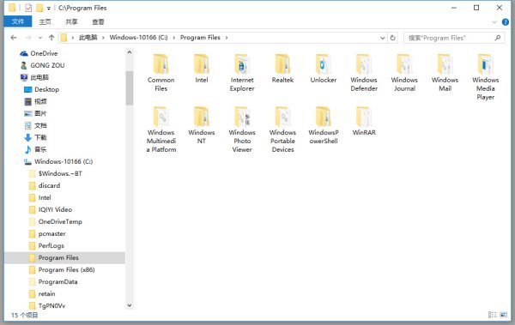Select IQIYI Video folder in navigation pane
The height and width of the screenshot is (325, 515).
(55, 209)
